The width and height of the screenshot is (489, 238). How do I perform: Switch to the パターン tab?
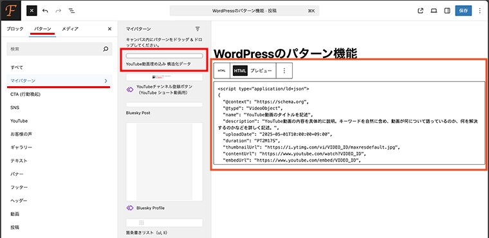pyautogui.click(x=42, y=29)
